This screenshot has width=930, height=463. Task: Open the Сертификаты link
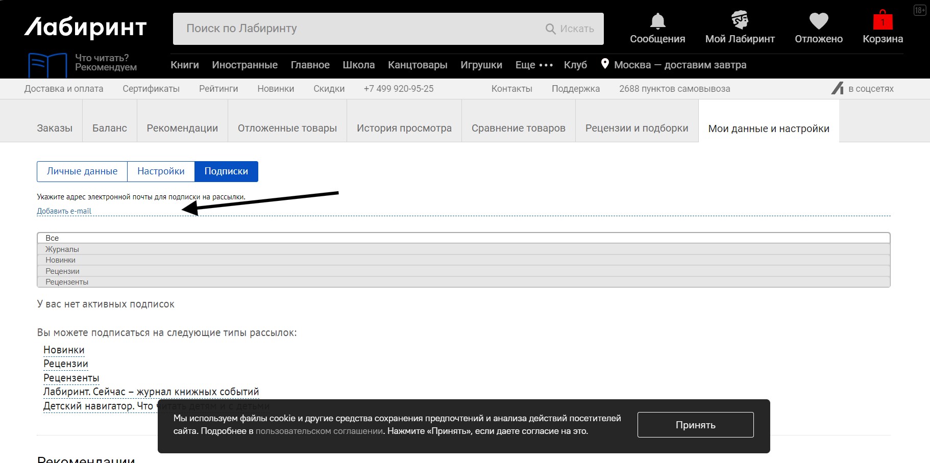151,89
